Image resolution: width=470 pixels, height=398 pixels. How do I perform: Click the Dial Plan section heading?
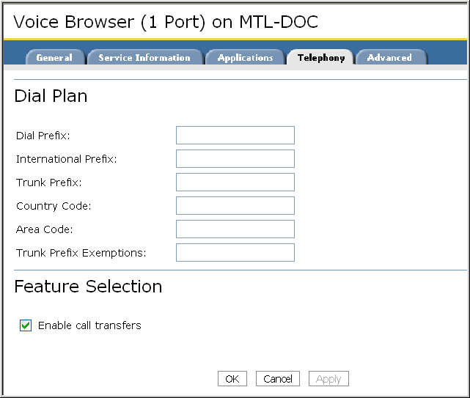pyautogui.click(x=51, y=96)
